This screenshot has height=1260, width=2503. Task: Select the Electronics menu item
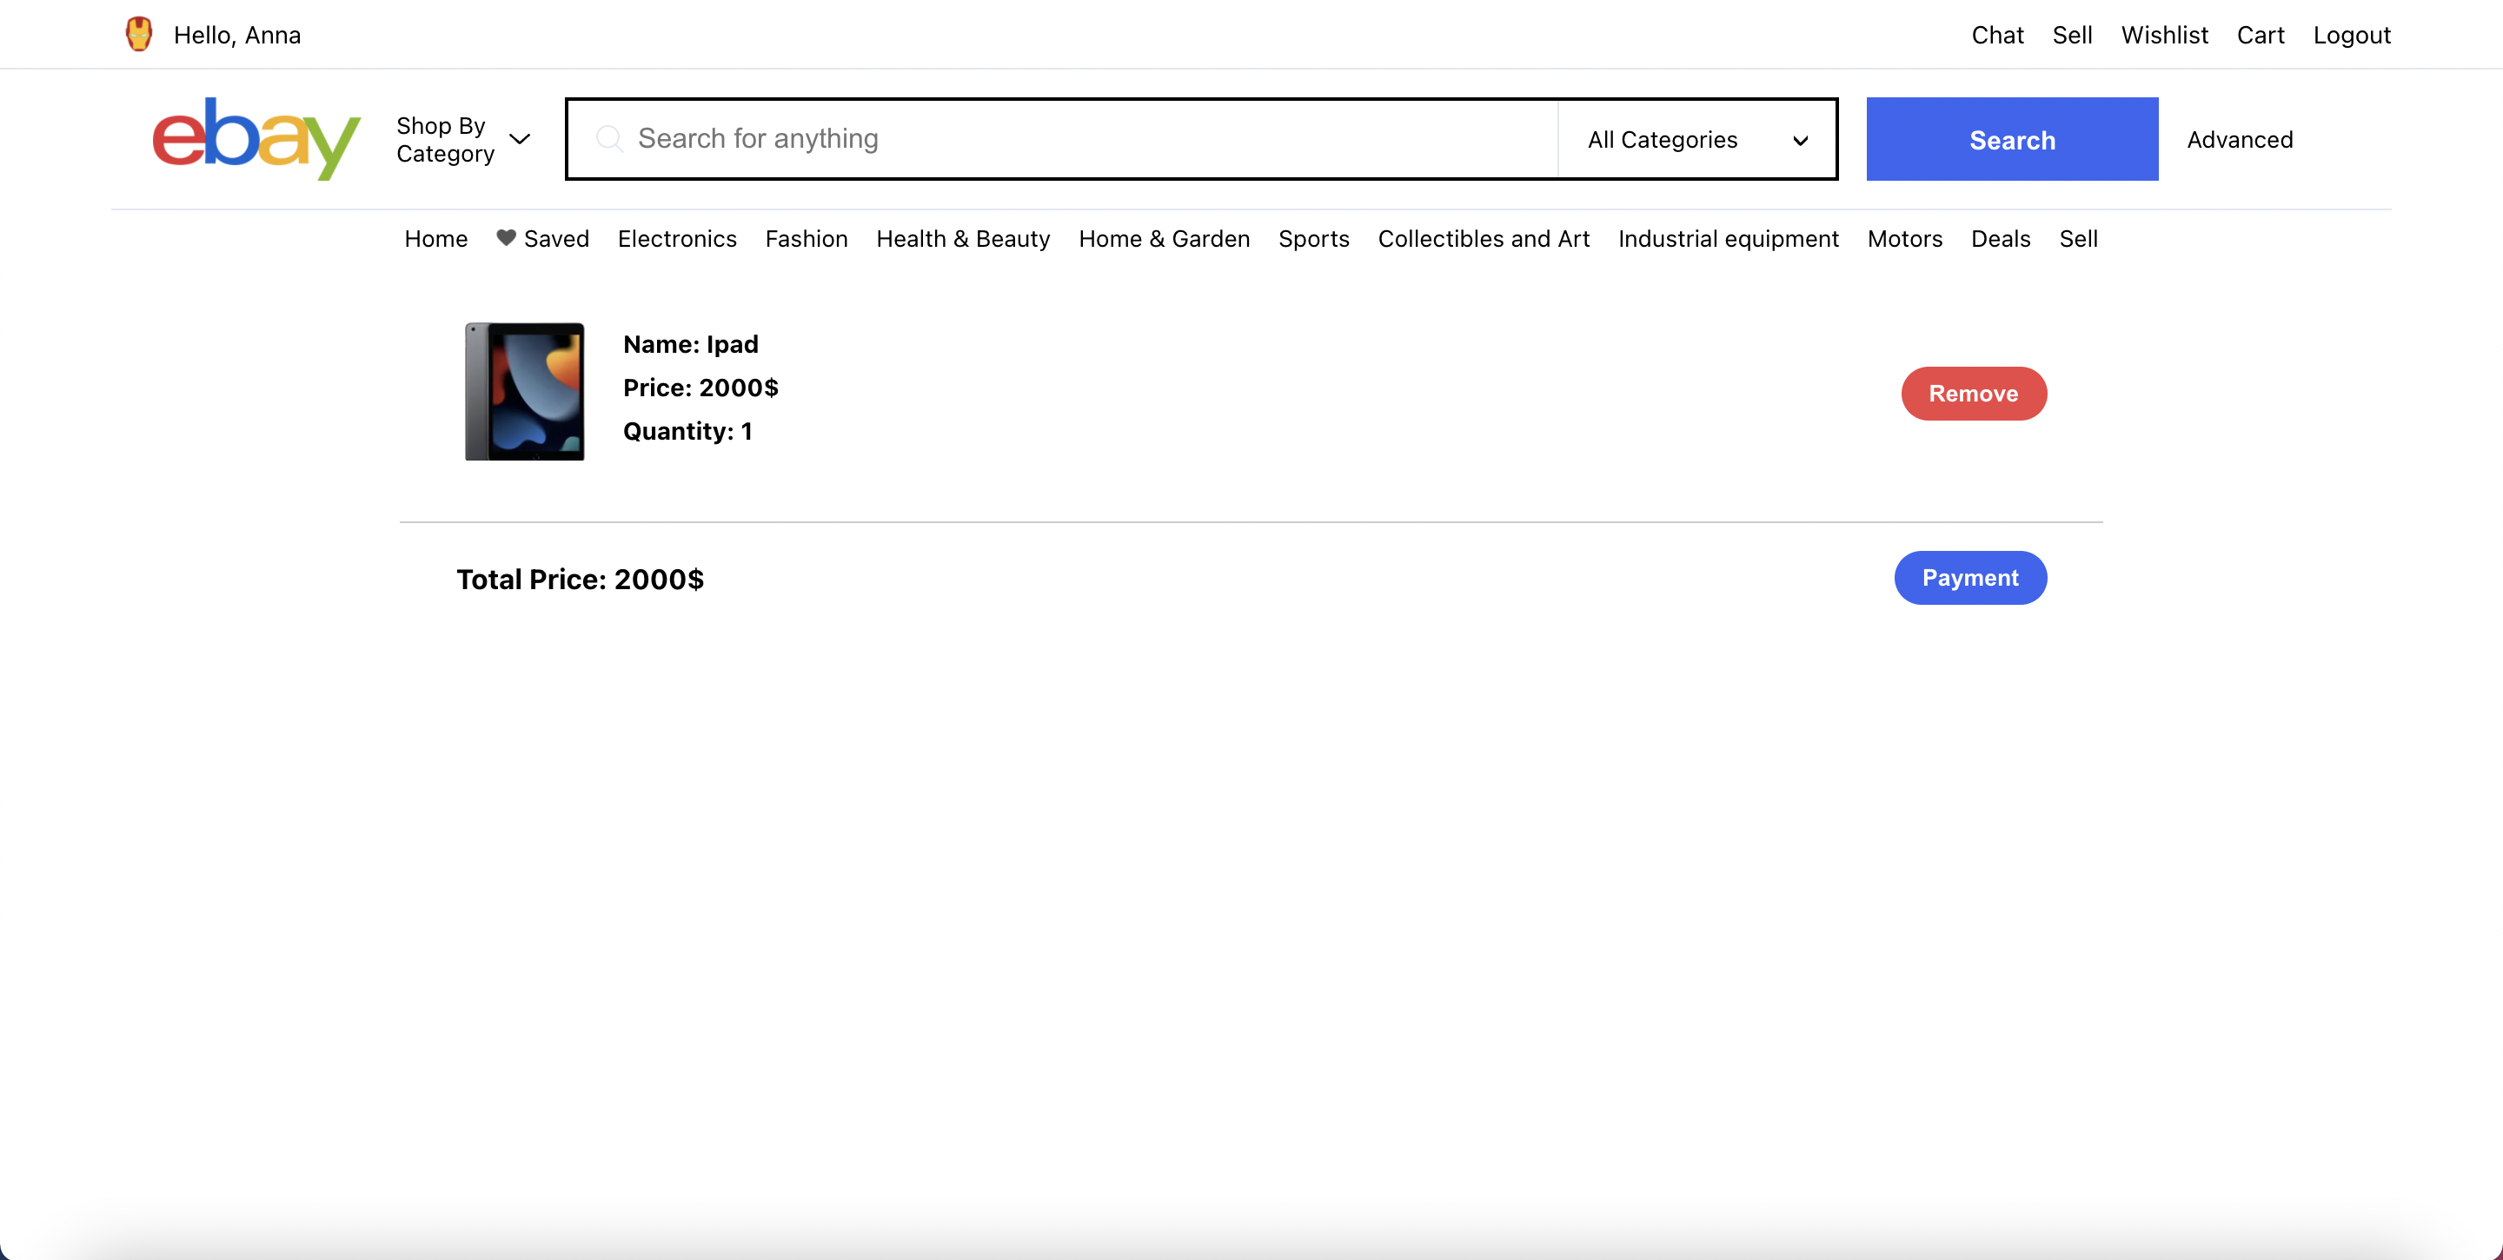tap(678, 238)
